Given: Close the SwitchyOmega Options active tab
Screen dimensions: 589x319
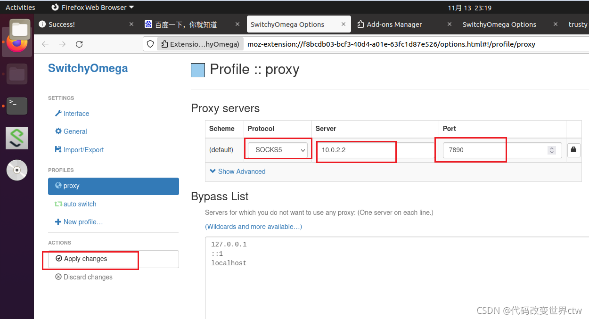Looking at the screenshot, I should (343, 24).
